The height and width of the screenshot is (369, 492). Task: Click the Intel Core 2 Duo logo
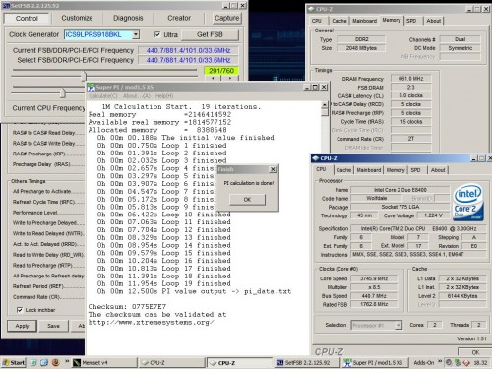click(x=468, y=202)
